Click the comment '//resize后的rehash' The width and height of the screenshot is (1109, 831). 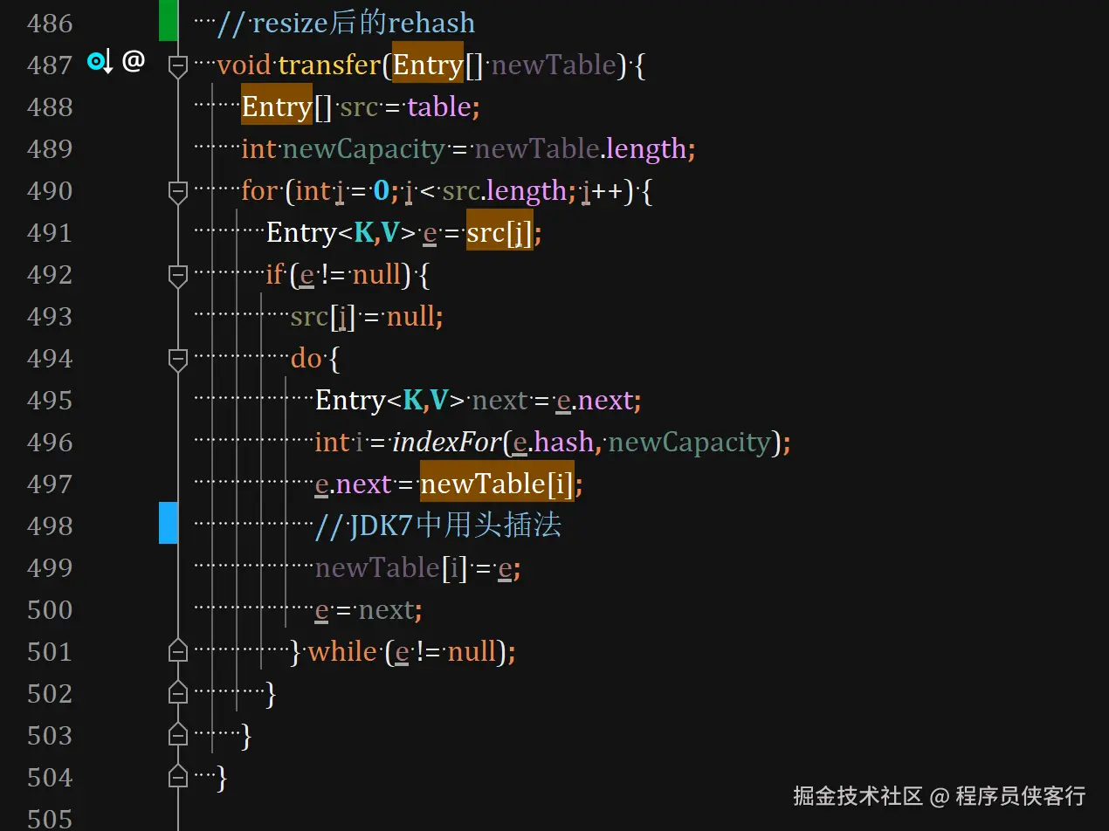[346, 23]
